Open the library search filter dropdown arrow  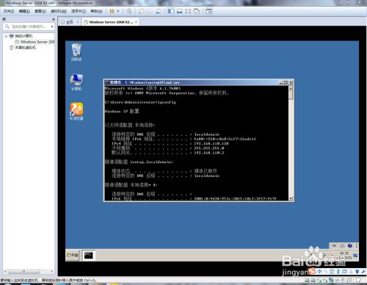tap(52, 26)
